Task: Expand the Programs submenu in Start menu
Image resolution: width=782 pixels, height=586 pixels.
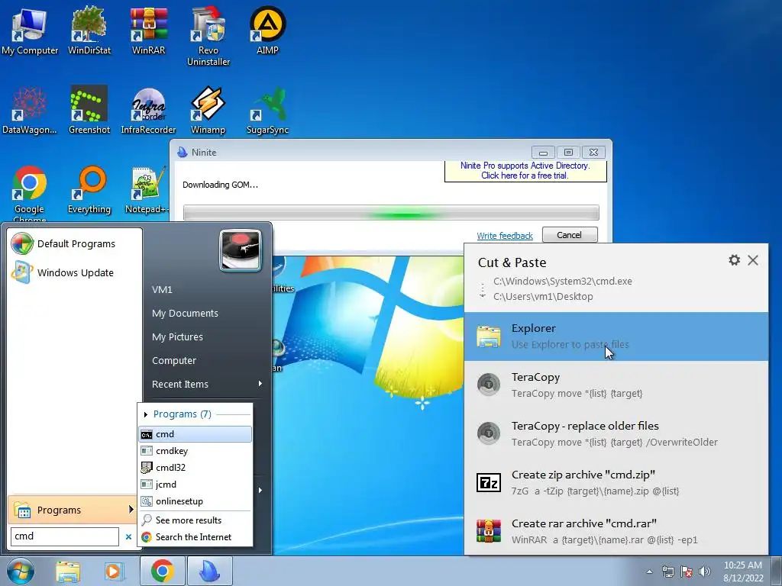Action: pos(73,510)
